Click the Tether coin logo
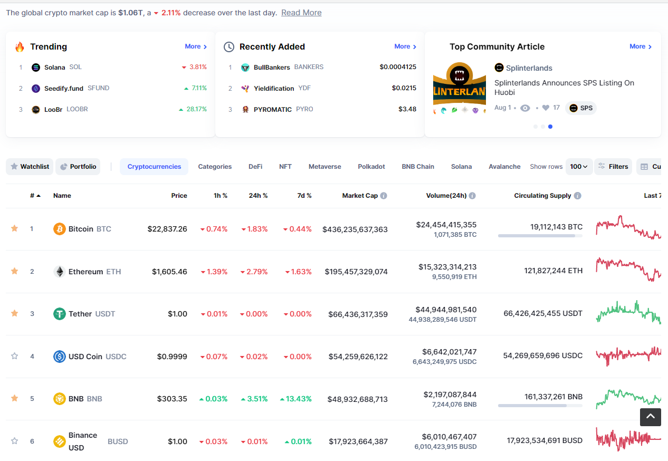Image resolution: width=668 pixels, height=461 pixels. pos(60,314)
